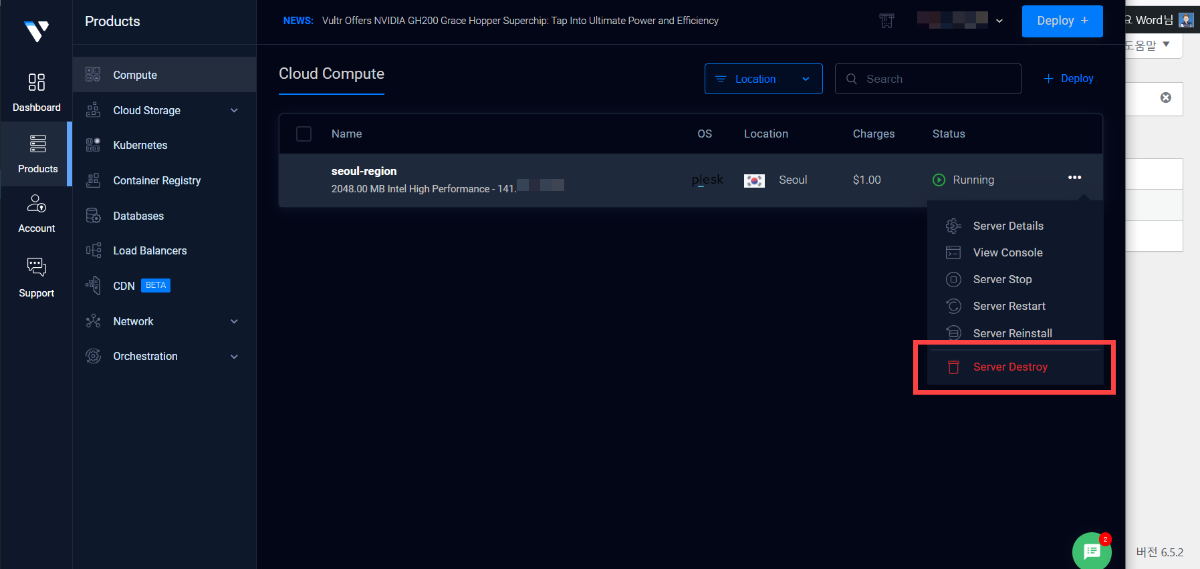Click the marketplace icon in top bar
Image resolution: width=1200 pixels, height=569 pixels.
point(886,21)
